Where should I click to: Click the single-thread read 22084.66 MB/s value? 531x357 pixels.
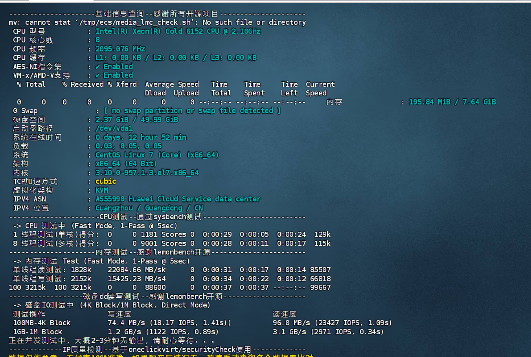tap(136, 270)
